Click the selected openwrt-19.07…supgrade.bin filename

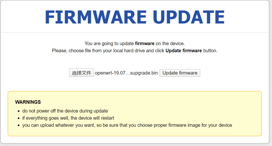[x=126, y=73]
